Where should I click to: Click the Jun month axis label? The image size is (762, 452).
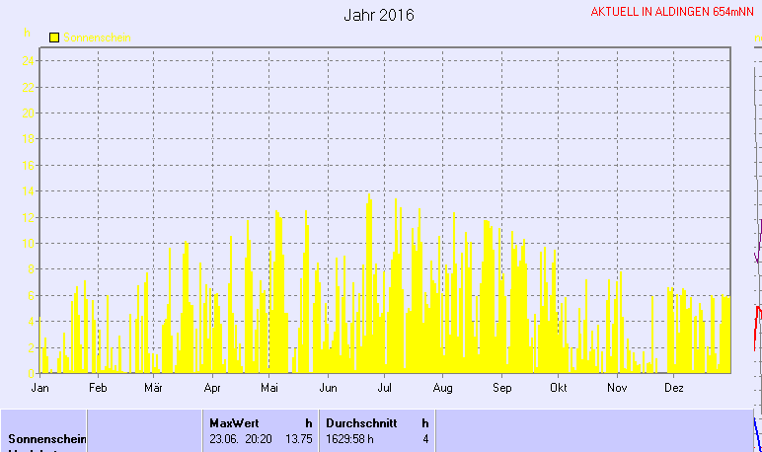pyautogui.click(x=328, y=389)
